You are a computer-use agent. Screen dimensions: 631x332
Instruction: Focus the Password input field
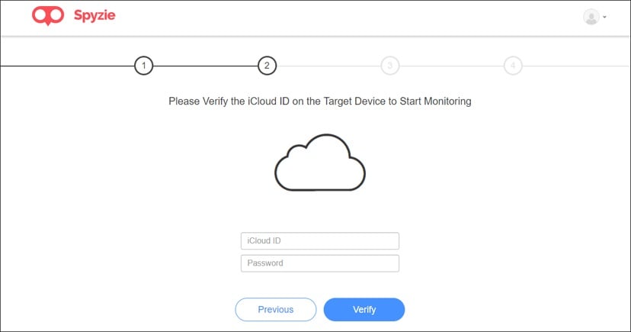pyautogui.click(x=320, y=263)
